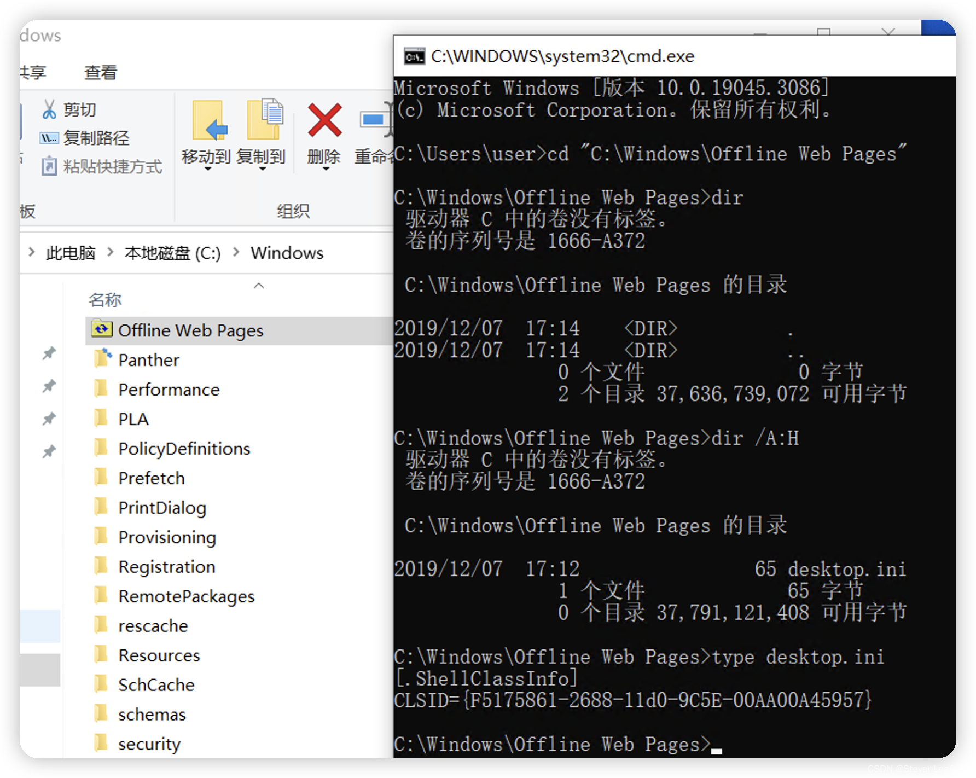Click the Cut text button
Viewport: 976px width, 778px height.
[x=80, y=110]
